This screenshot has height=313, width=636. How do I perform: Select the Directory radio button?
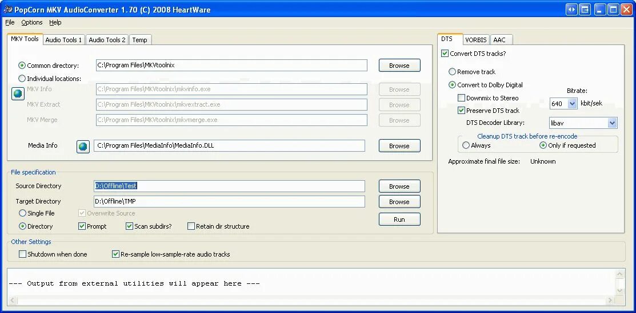tap(22, 226)
